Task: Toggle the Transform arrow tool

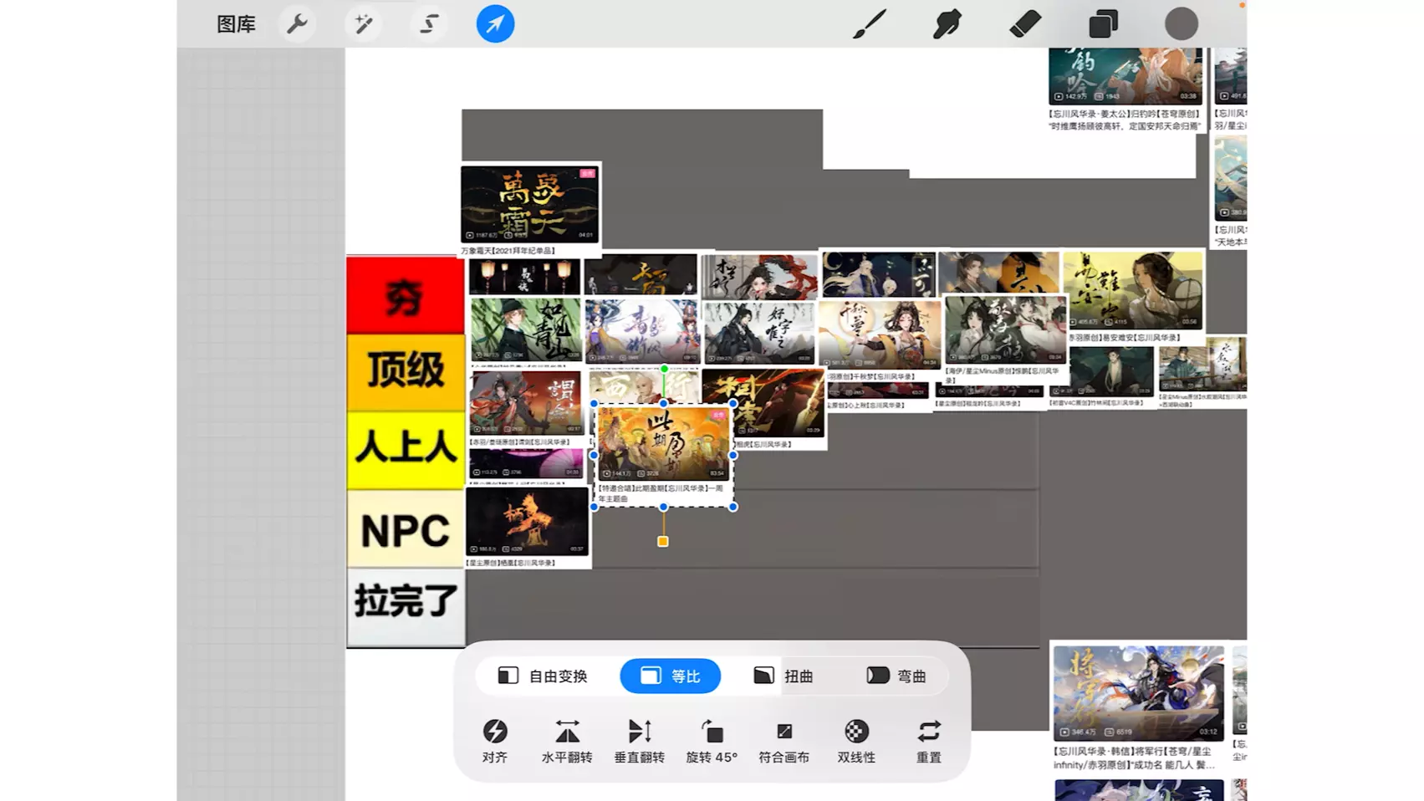Action: (495, 24)
